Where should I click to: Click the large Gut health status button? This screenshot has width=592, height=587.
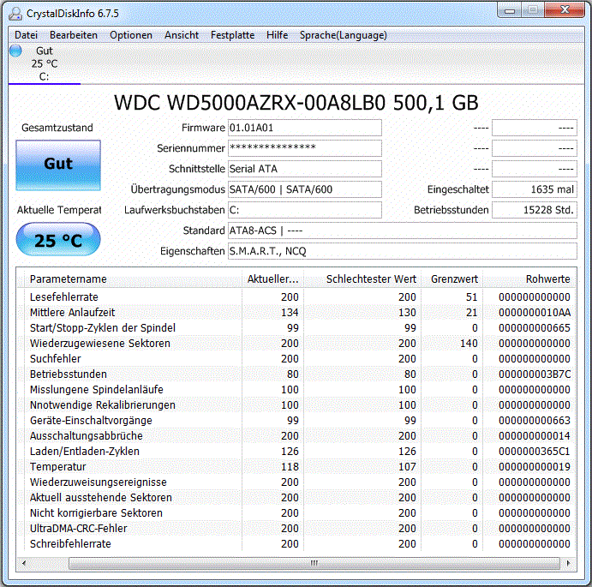(58, 165)
